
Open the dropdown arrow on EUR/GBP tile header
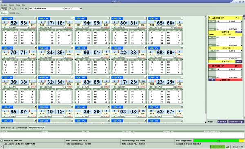(109, 18)
